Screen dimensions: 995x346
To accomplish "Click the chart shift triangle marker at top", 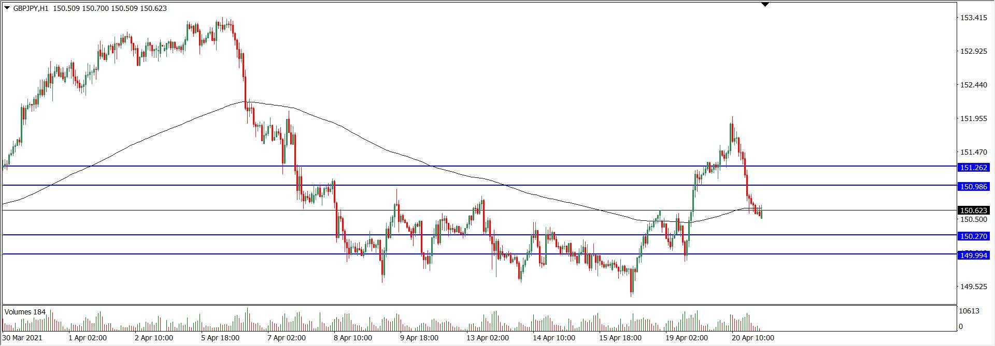I will pos(765,5).
